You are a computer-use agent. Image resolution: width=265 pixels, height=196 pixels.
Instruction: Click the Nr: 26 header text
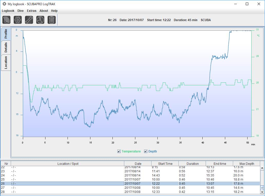pos(112,20)
